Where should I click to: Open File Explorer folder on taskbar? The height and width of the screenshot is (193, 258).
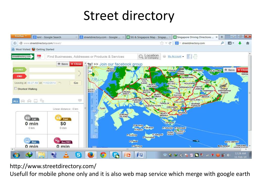pyautogui.click(x=42, y=155)
